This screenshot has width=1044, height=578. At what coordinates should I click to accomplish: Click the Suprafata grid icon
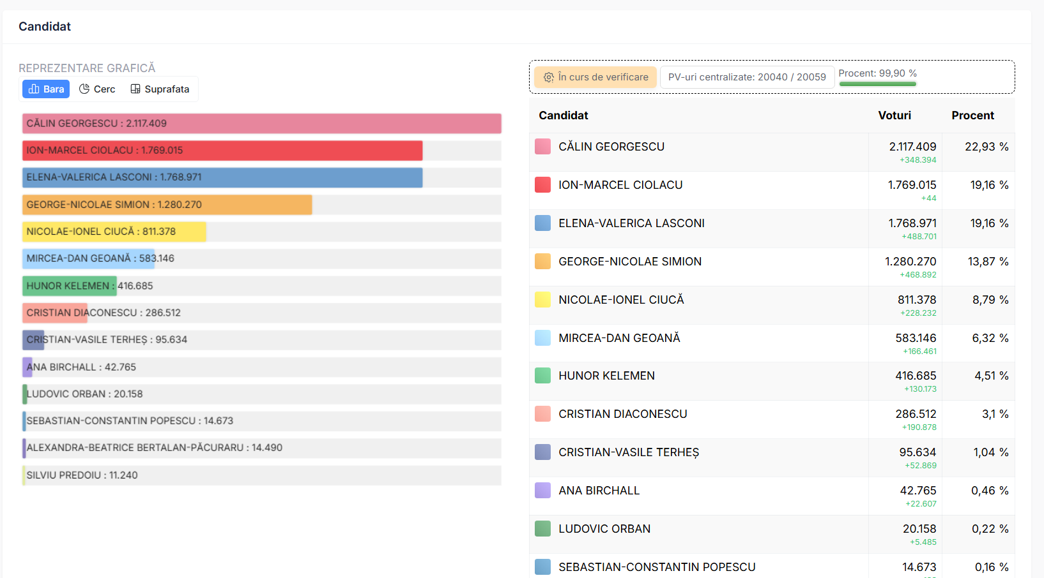click(x=135, y=89)
